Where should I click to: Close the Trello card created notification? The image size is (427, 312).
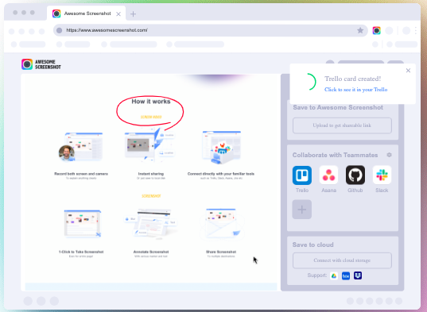[408, 71]
